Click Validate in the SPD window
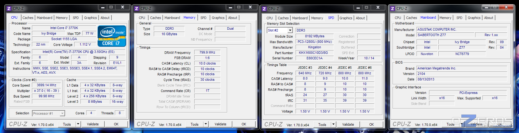Image resolution: width=519 pixels, height=133 pixels. tap(348, 124)
